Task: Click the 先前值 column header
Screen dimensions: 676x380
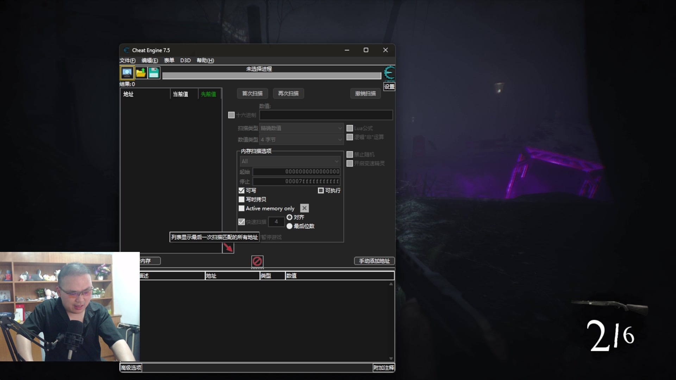Action: click(210, 94)
